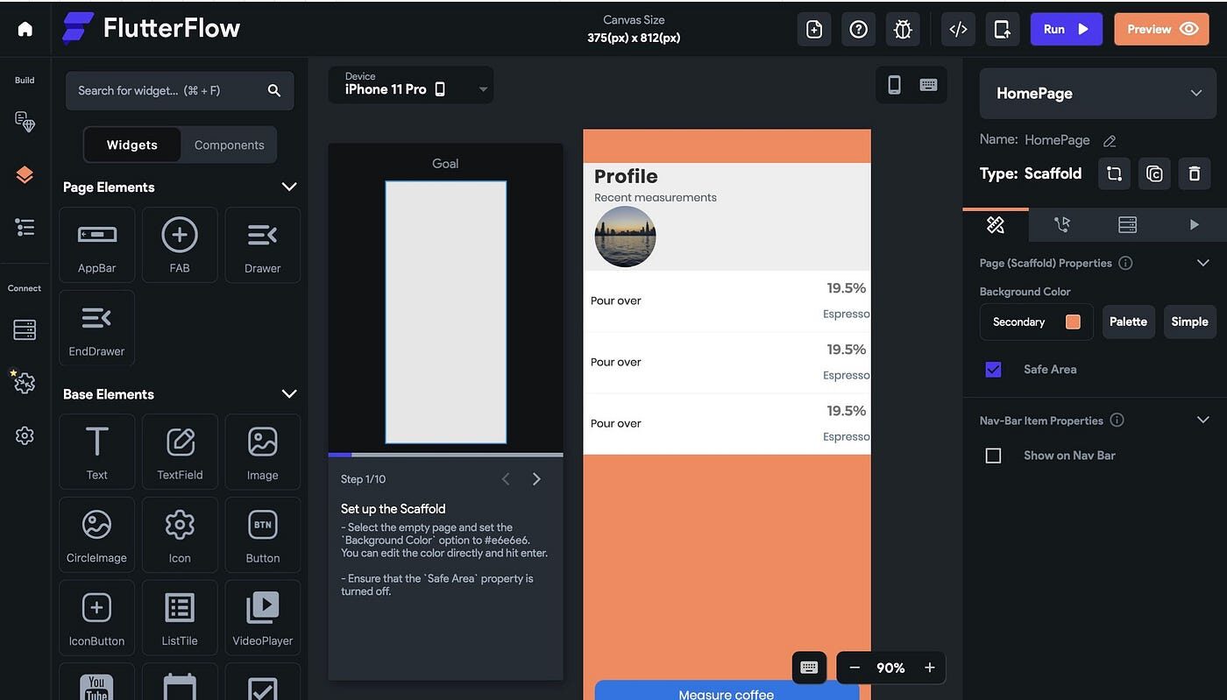Viewport: 1227px width, 700px height.
Task: Enable Show on Nav Bar checkbox
Action: [x=993, y=456]
